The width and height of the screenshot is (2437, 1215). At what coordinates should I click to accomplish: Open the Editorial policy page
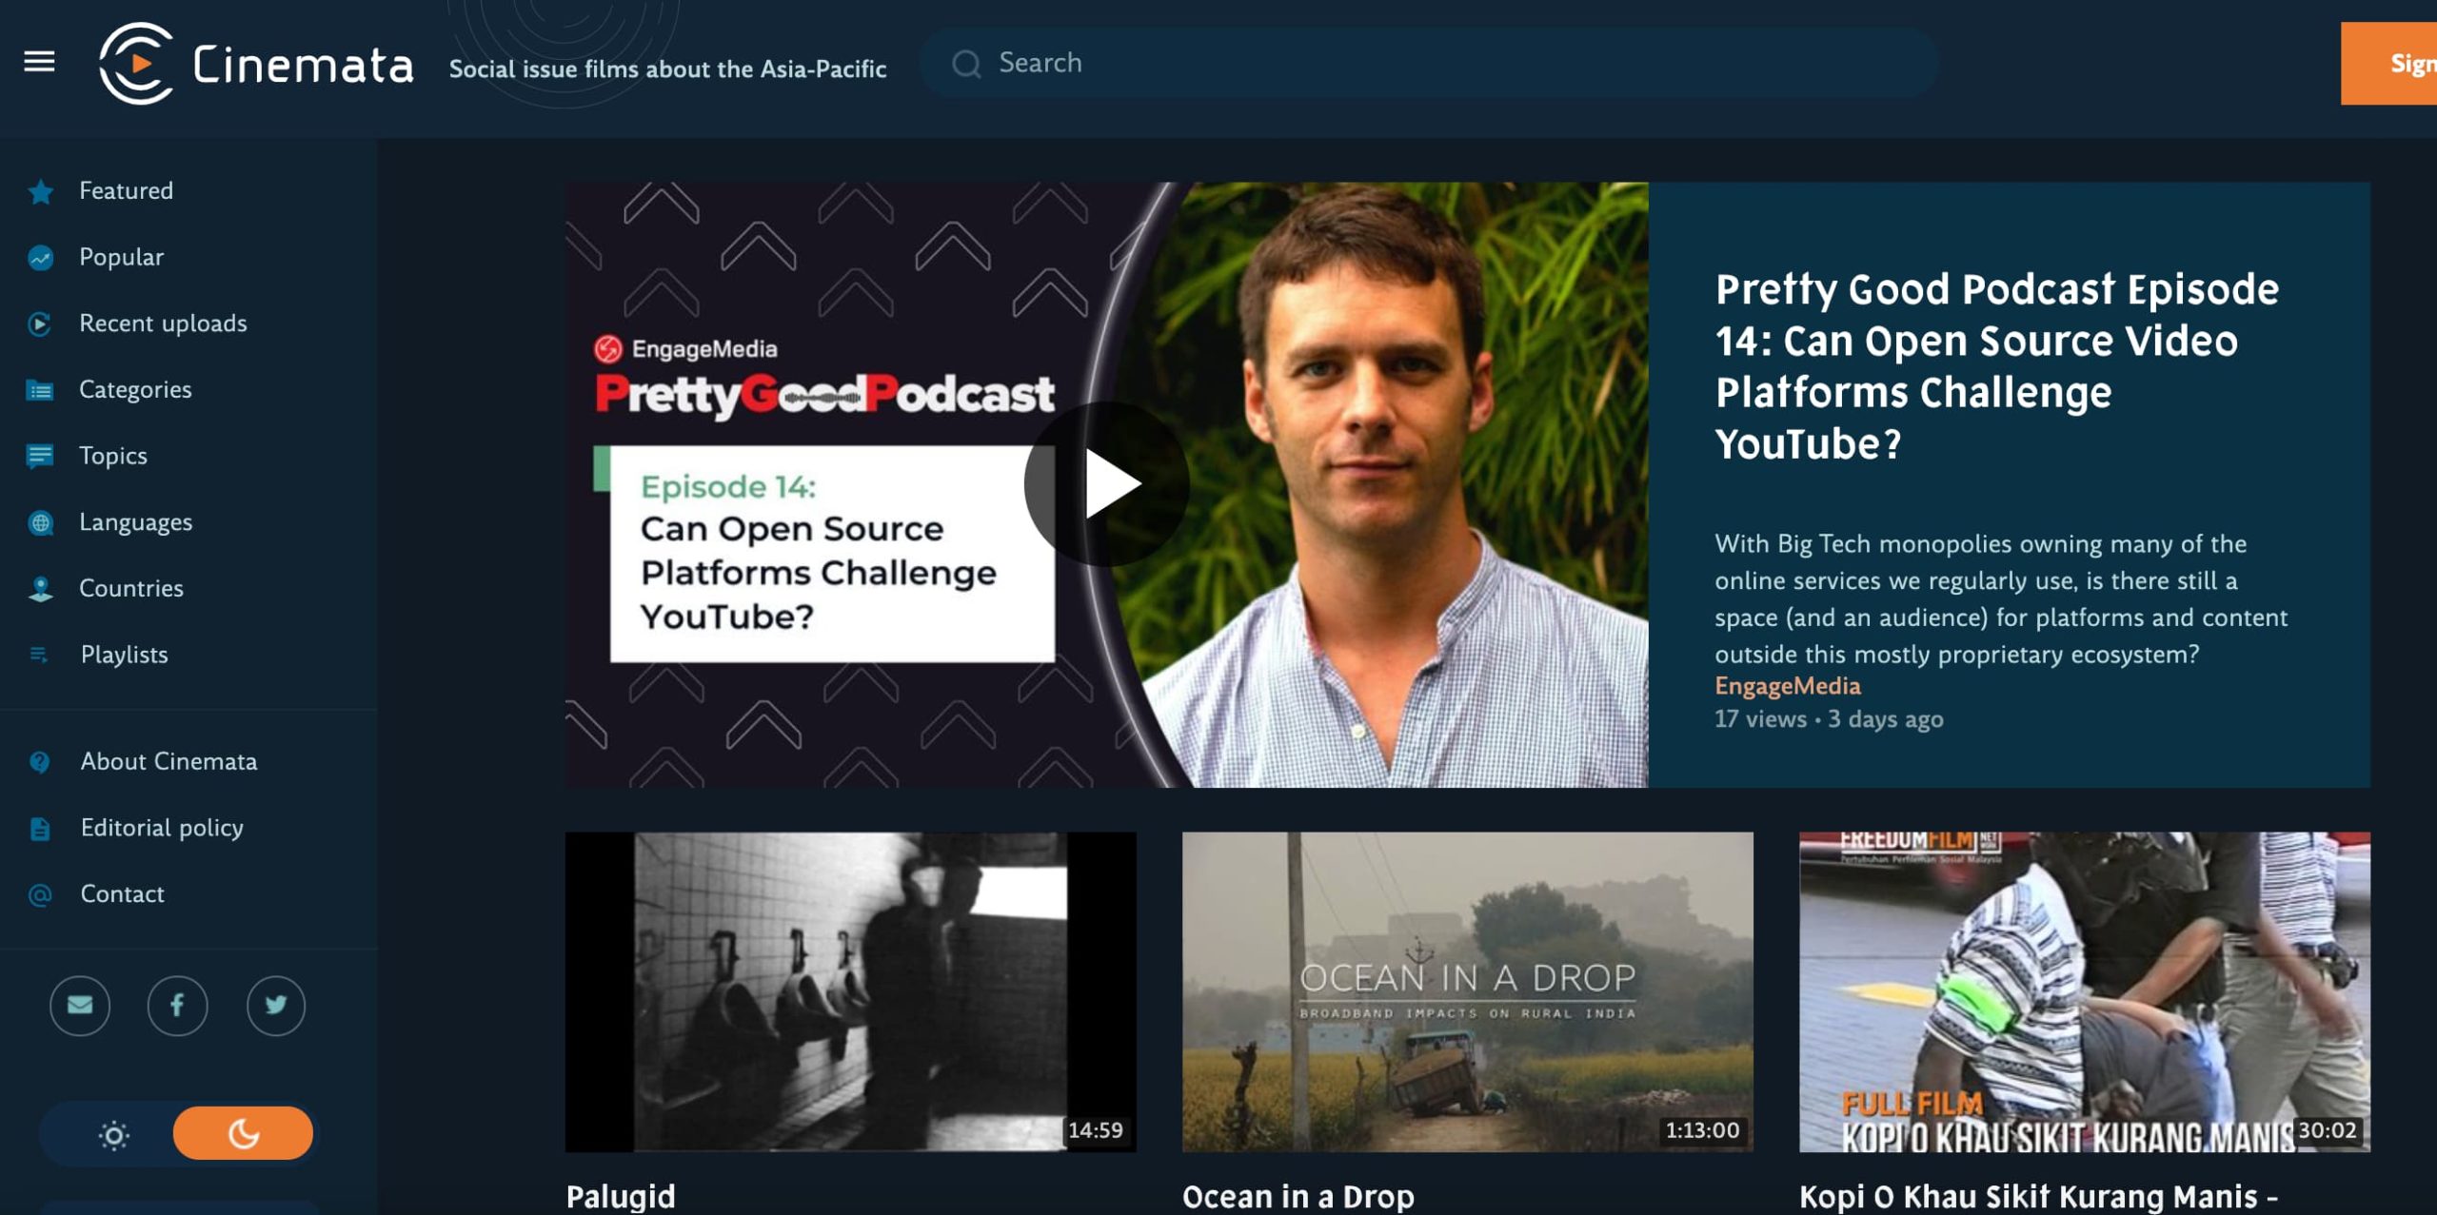click(x=162, y=827)
